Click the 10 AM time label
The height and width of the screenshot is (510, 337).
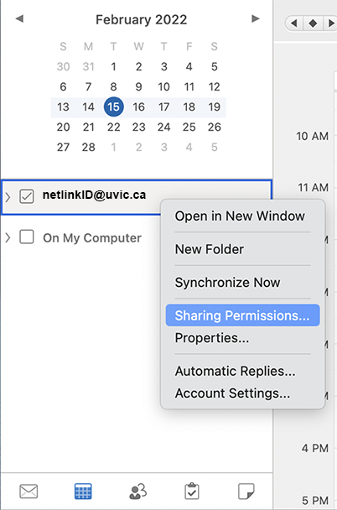point(313,136)
